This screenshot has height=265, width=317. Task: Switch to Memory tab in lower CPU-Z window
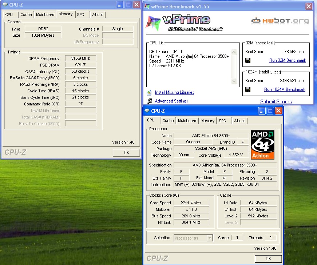207,121
